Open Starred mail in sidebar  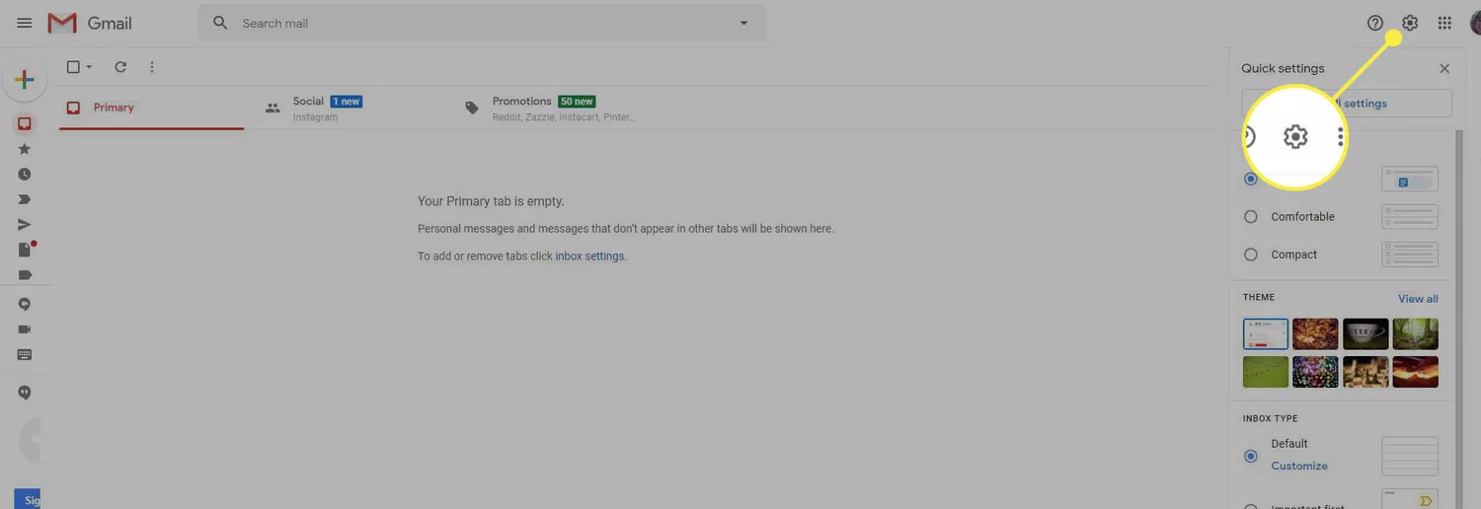25,149
